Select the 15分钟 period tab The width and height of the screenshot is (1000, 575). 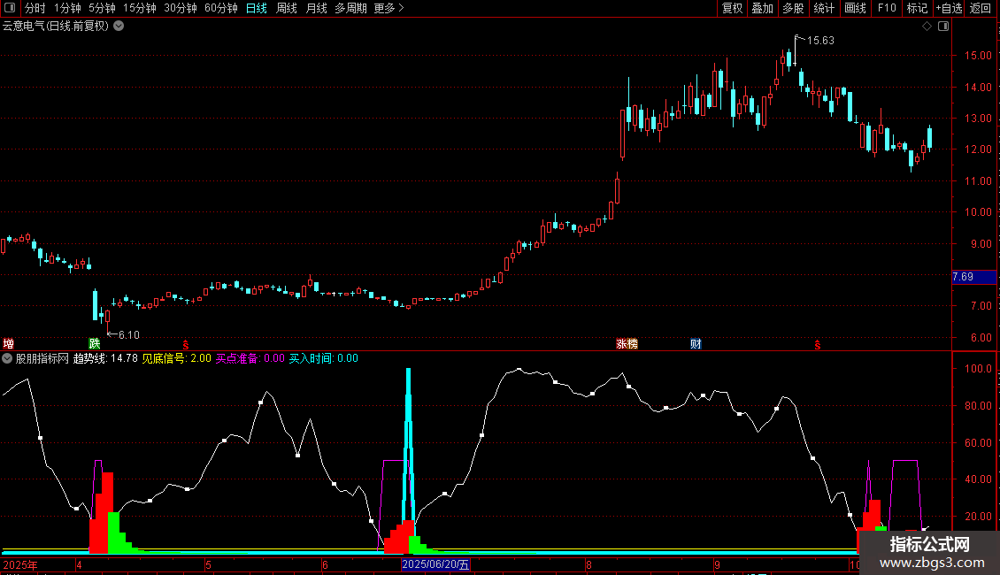140,8
